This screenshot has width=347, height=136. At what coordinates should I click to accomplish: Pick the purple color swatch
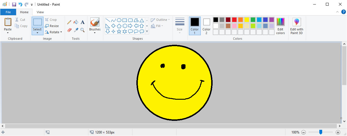[272, 20]
